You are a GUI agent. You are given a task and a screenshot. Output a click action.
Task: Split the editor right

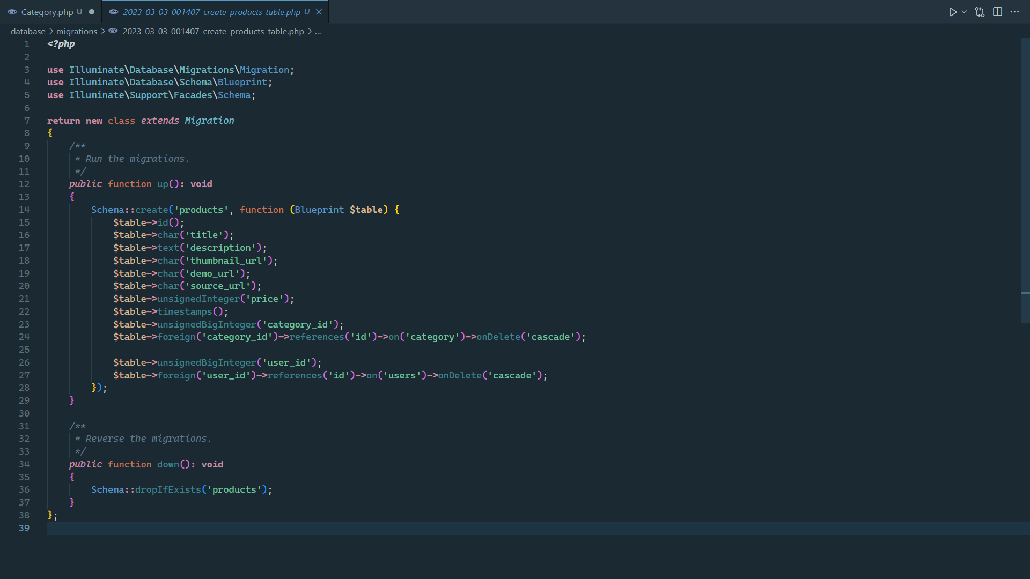997,12
